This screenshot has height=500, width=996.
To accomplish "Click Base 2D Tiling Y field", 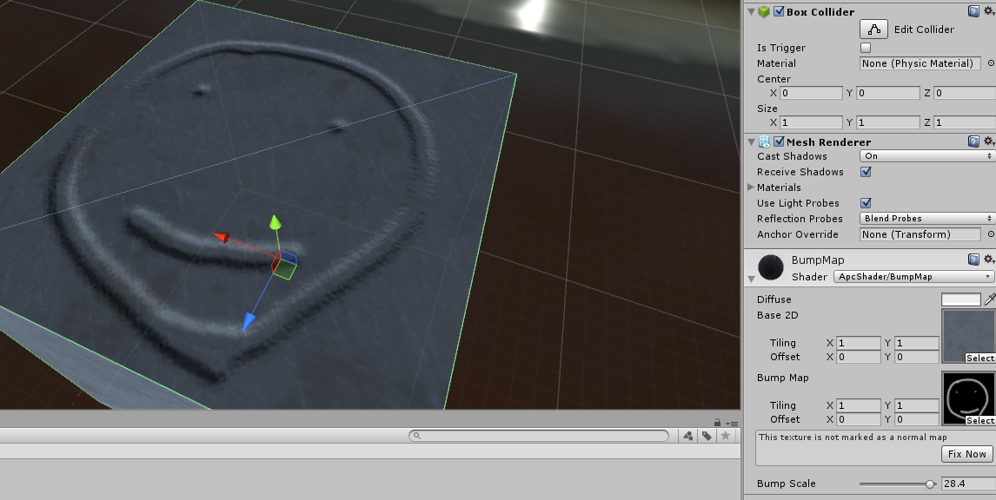I will pyautogui.click(x=917, y=343).
